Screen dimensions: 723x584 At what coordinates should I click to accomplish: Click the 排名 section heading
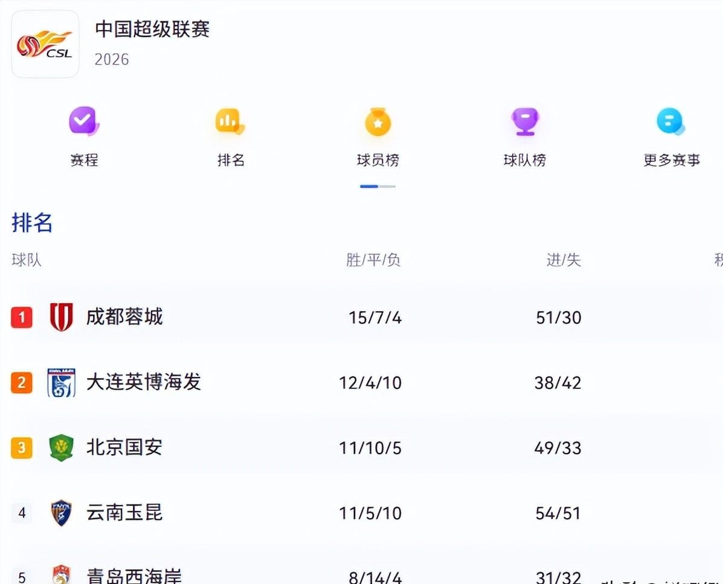coord(32,223)
